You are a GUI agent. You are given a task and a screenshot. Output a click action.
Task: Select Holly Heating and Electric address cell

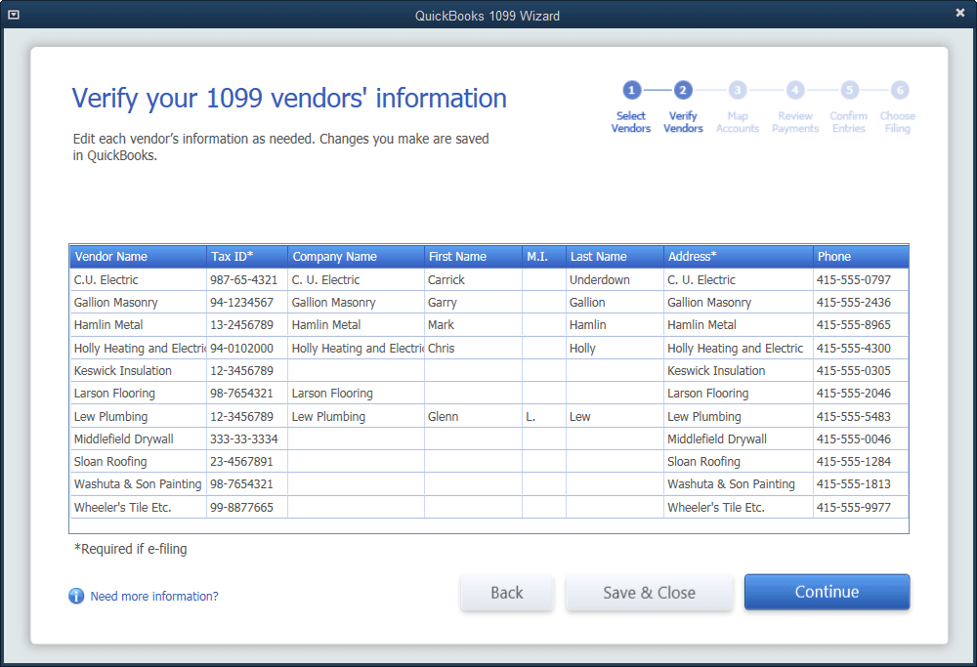[x=739, y=348]
